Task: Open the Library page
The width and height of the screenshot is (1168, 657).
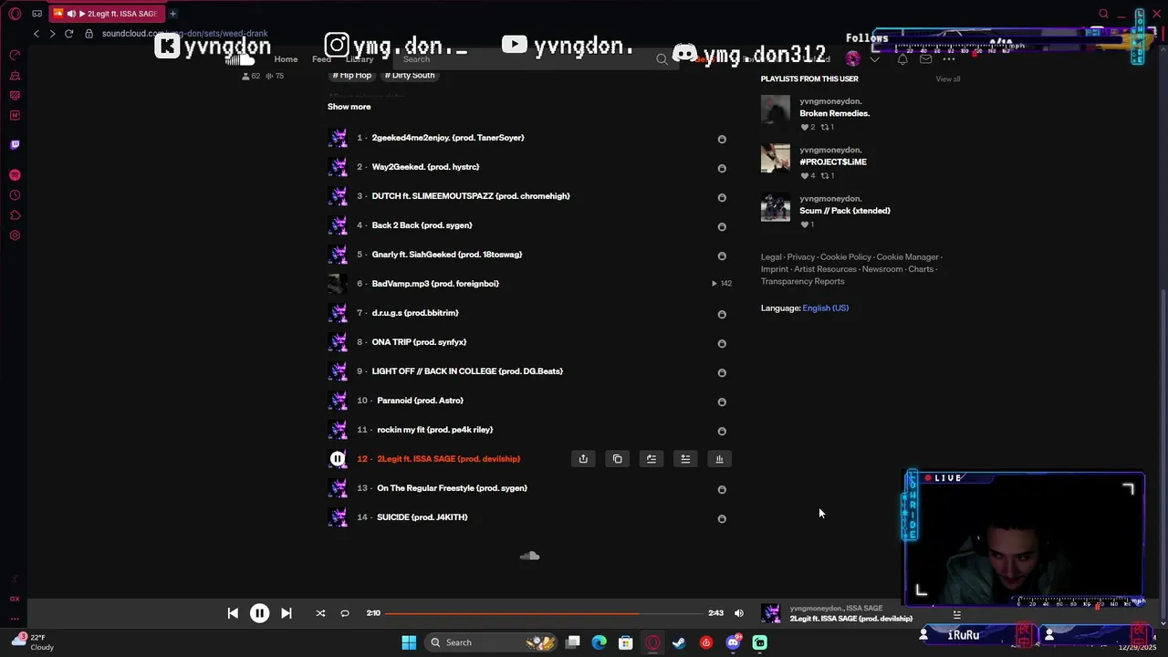Action: (x=360, y=59)
